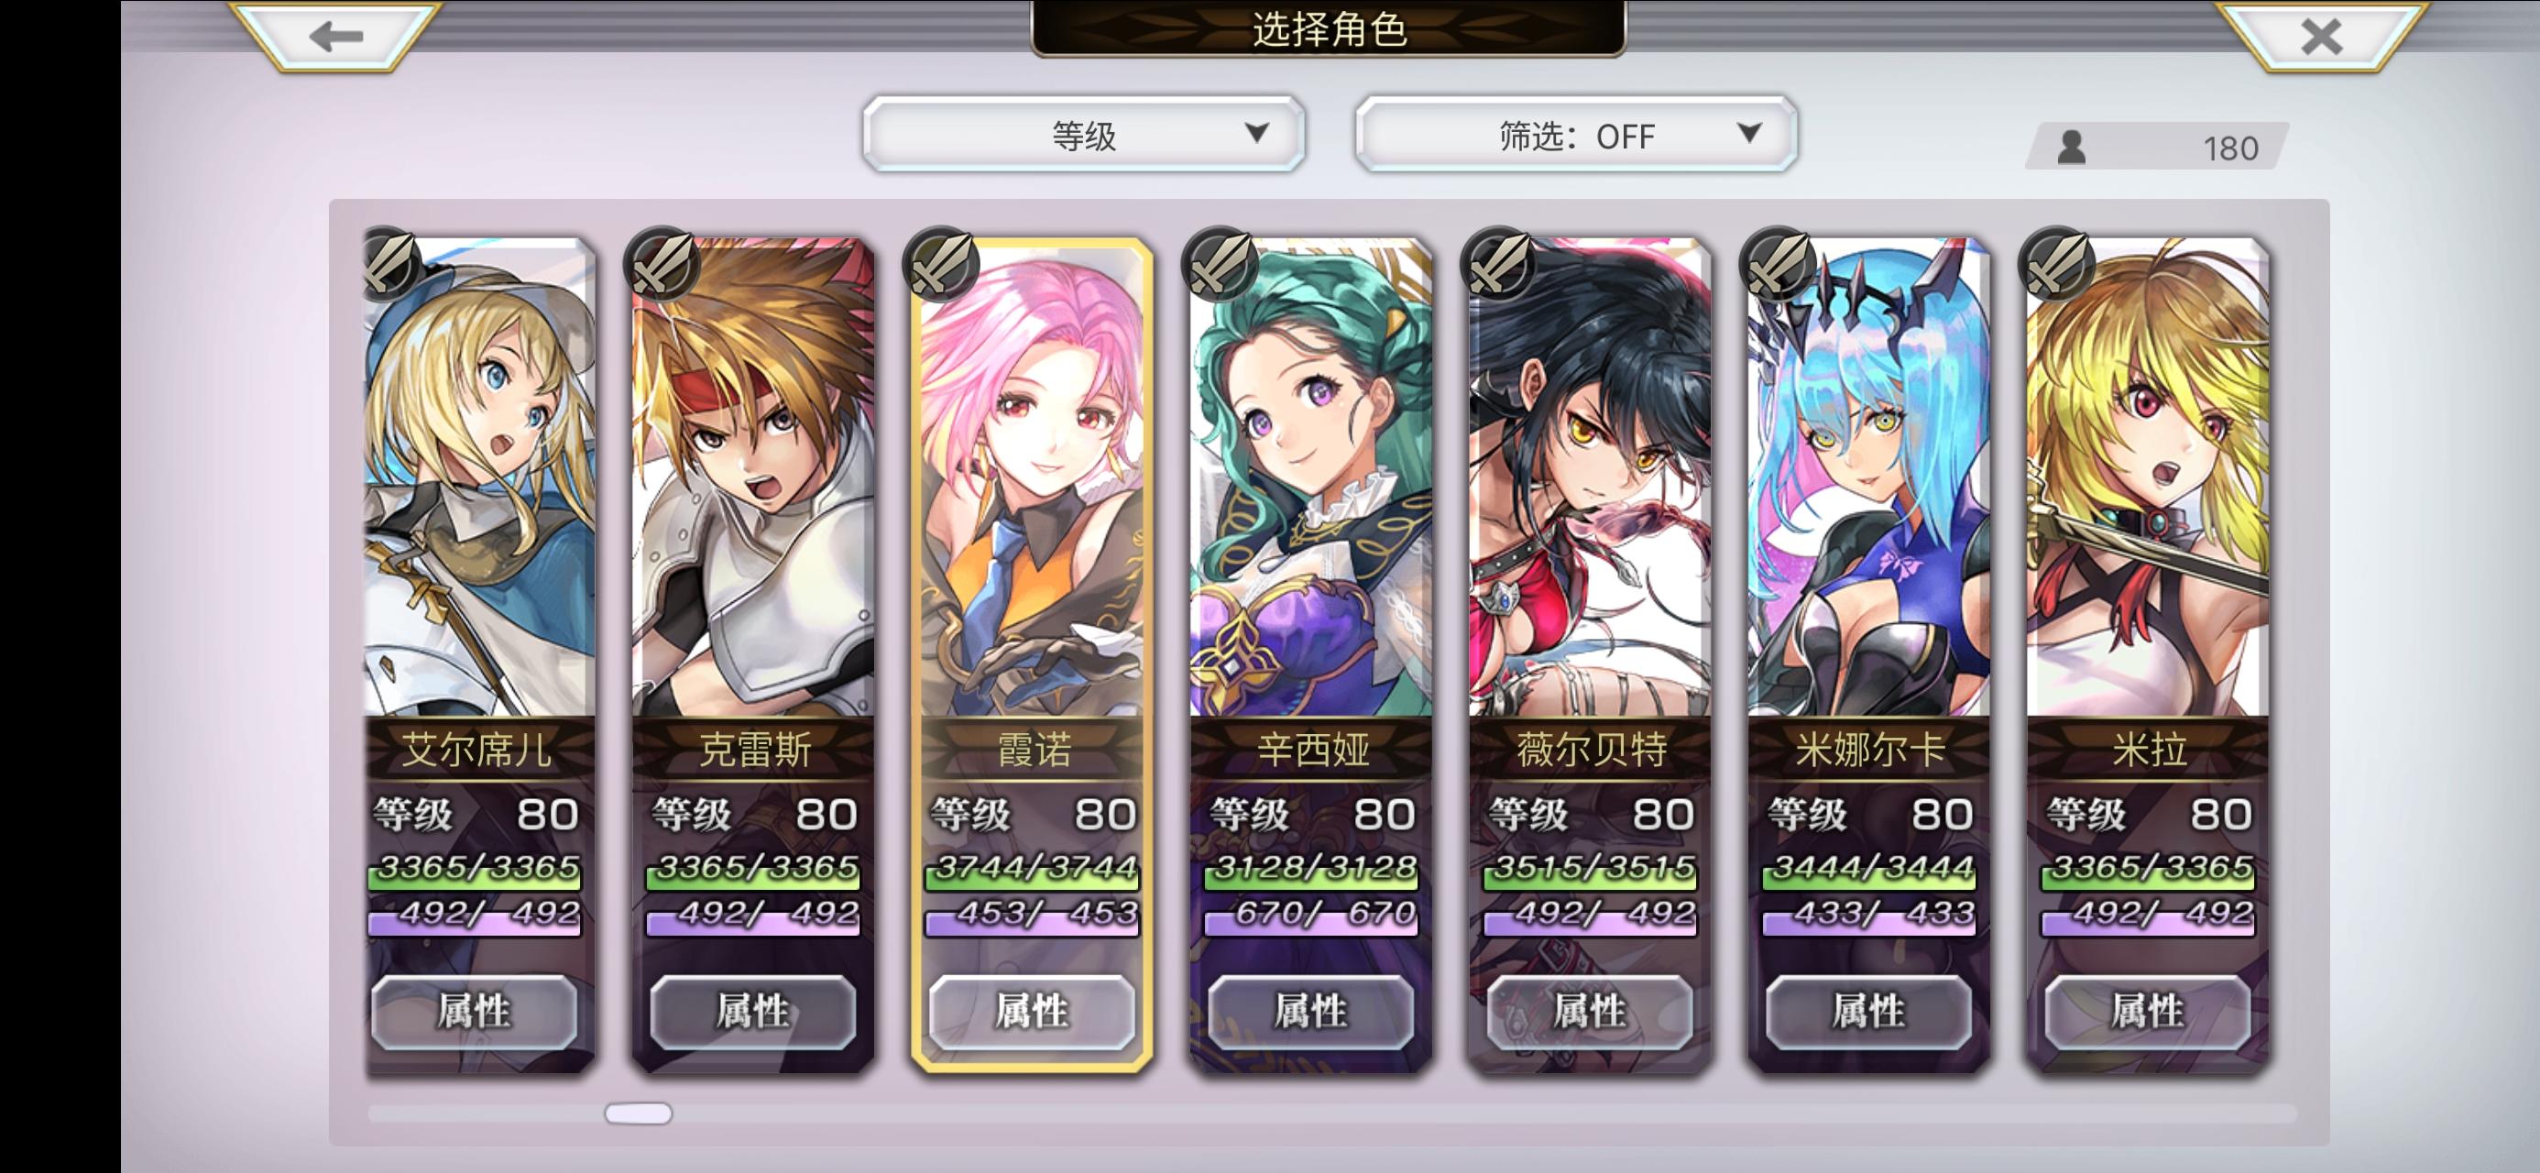Select the 米娜尔卡 character card
The height and width of the screenshot is (1173, 2540).
(x=1868, y=655)
